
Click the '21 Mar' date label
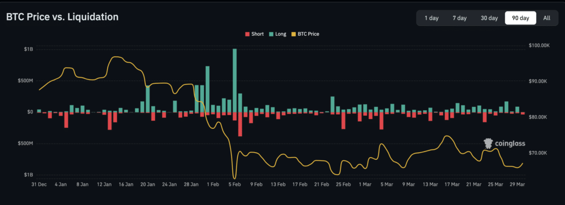pos(473,184)
